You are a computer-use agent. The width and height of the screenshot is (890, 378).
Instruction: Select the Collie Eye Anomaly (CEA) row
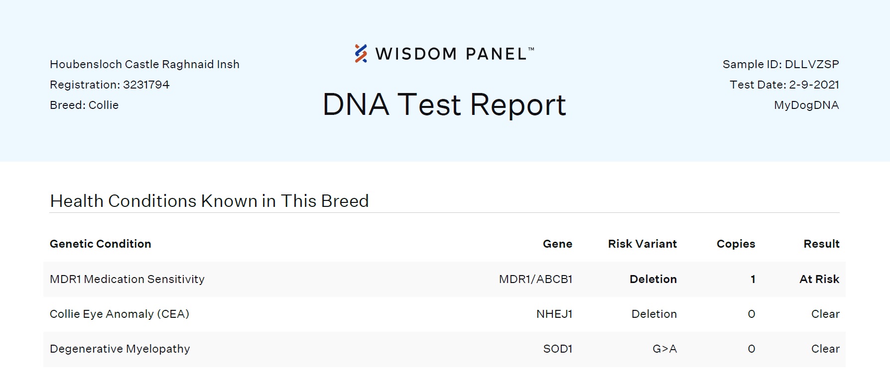tap(444, 314)
